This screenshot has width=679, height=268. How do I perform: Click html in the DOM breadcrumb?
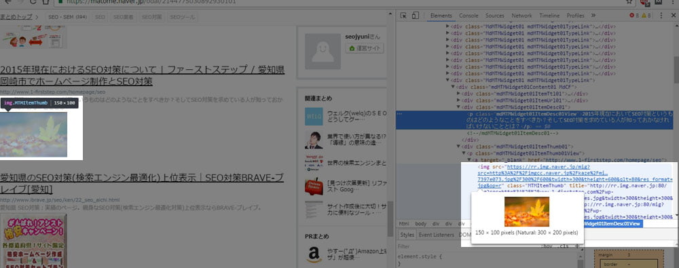point(403,224)
